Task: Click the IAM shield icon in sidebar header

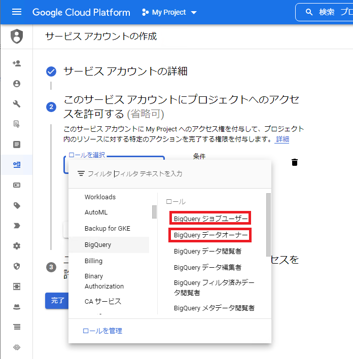Action: 17,36
